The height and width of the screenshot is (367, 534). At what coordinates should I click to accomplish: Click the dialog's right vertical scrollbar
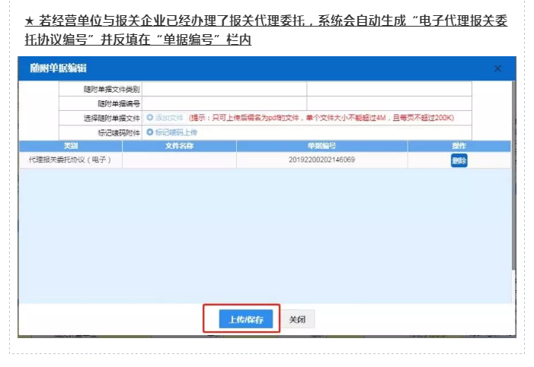coord(512,190)
